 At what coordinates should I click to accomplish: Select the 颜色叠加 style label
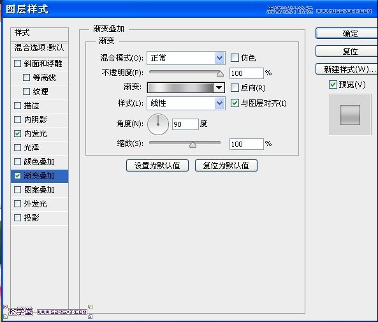click(x=39, y=161)
